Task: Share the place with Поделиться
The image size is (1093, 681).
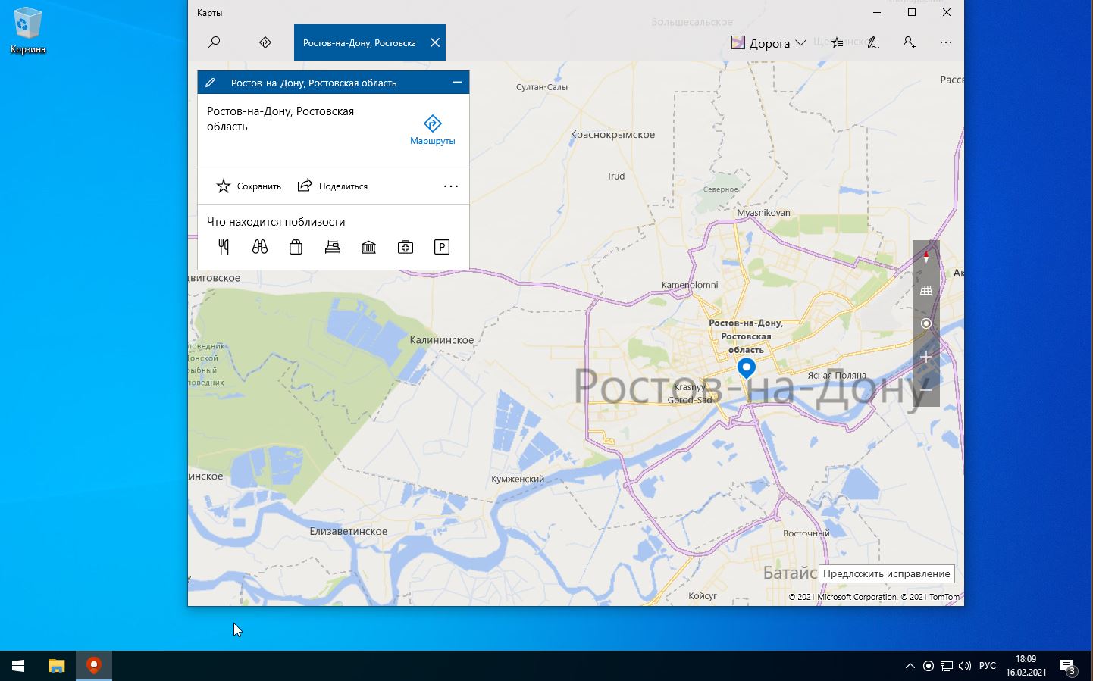Action: (332, 186)
